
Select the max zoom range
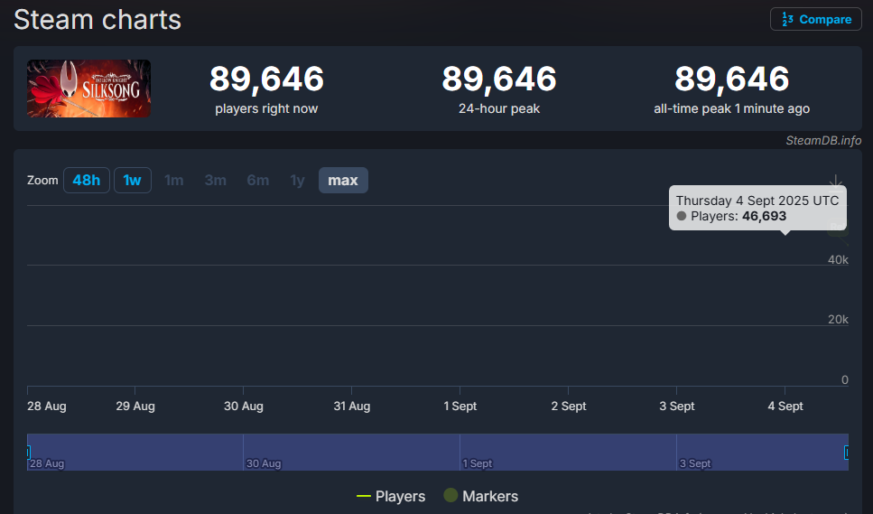click(343, 181)
